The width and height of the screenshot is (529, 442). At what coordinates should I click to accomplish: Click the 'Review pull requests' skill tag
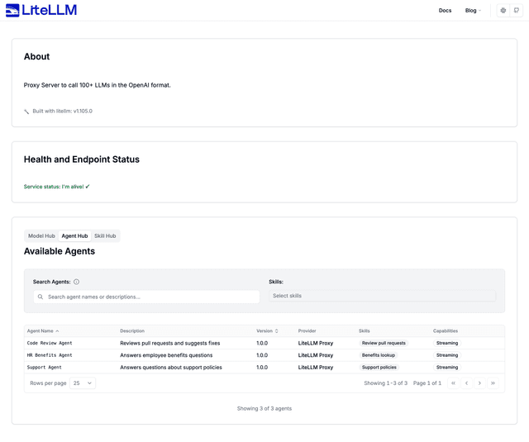click(x=384, y=343)
